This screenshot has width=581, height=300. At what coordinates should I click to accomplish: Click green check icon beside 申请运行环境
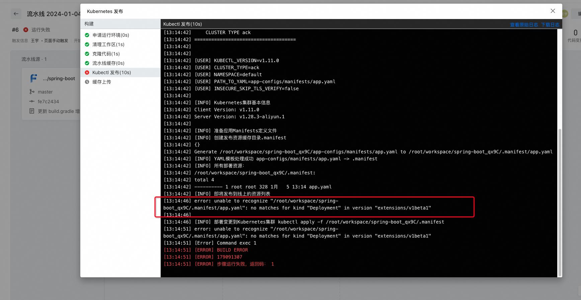87,35
